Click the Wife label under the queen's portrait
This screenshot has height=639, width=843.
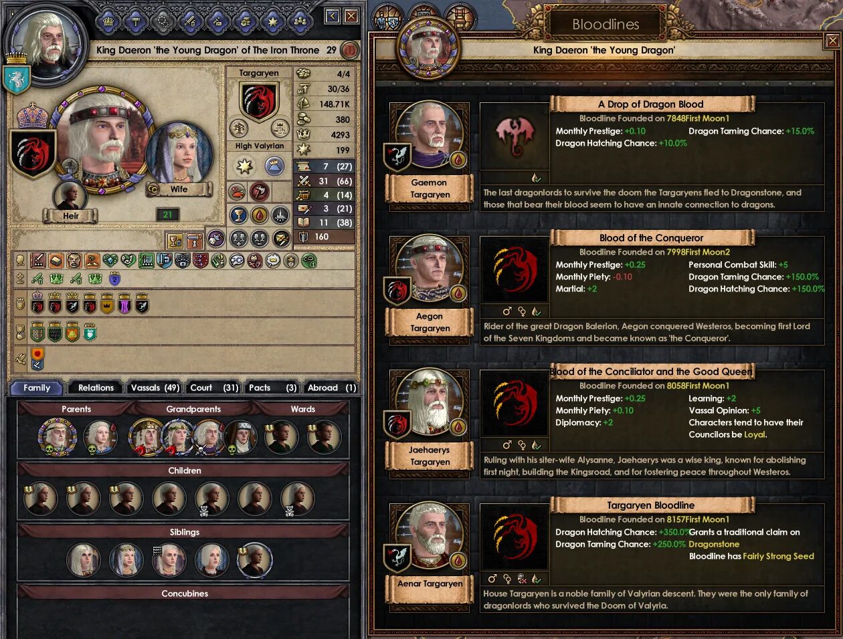(179, 189)
